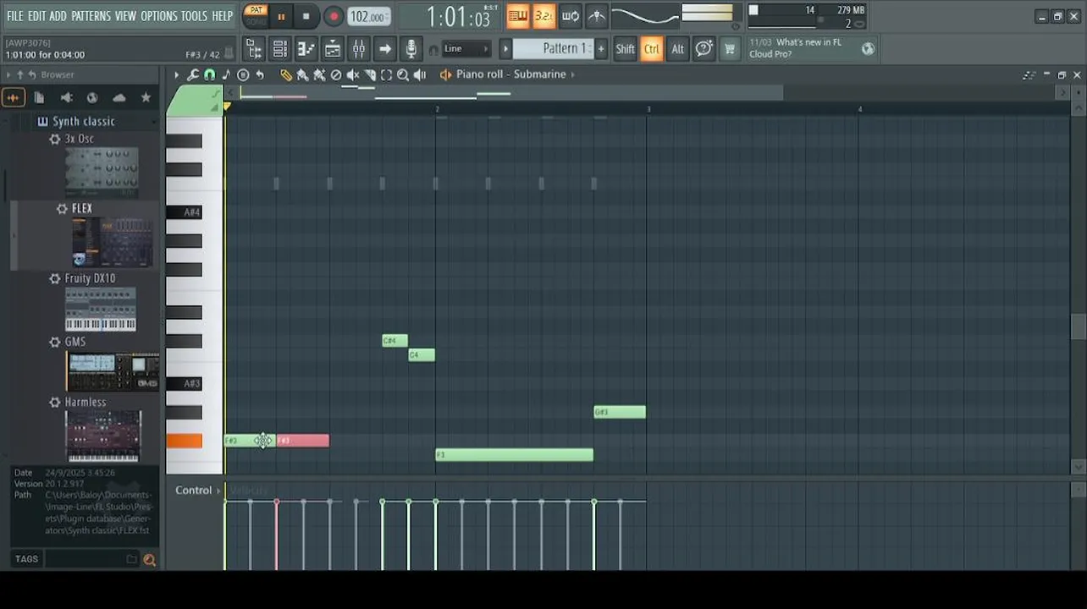Image resolution: width=1087 pixels, height=609 pixels.
Task: Toggle Ctrl modifier button
Action: coord(652,49)
